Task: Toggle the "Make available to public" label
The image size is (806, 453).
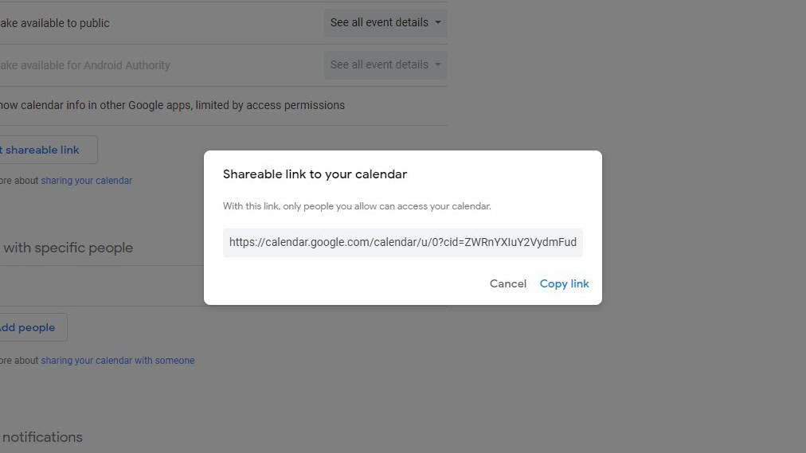Action: pyautogui.click(x=54, y=23)
